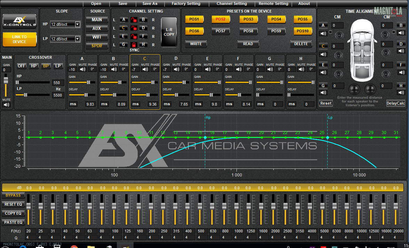The width and height of the screenshot is (409, 248).
Task: Open the Channel Setting menu
Action: [232, 3]
